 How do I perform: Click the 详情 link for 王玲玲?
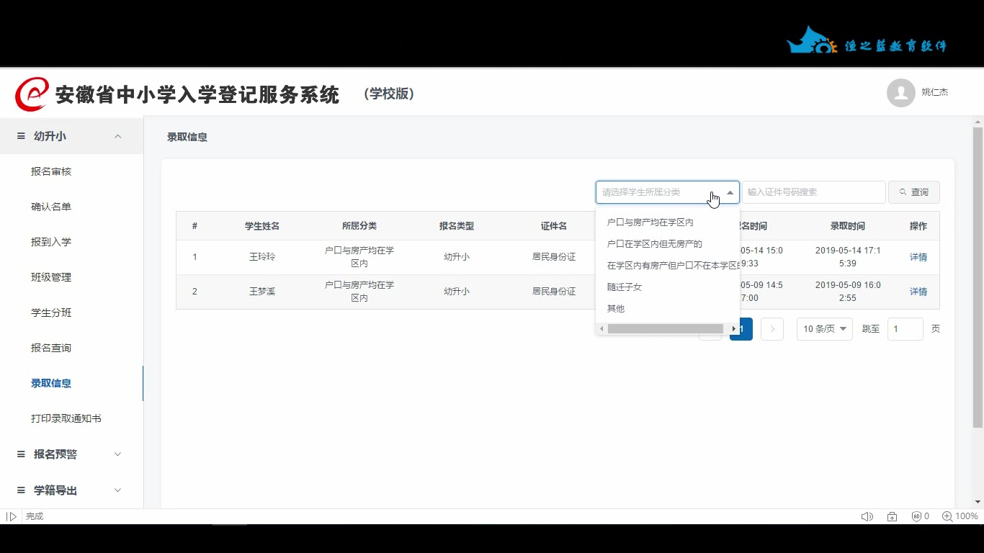coord(918,256)
